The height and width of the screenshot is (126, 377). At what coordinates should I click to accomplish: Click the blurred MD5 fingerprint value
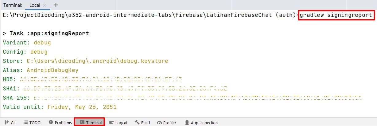(101, 79)
